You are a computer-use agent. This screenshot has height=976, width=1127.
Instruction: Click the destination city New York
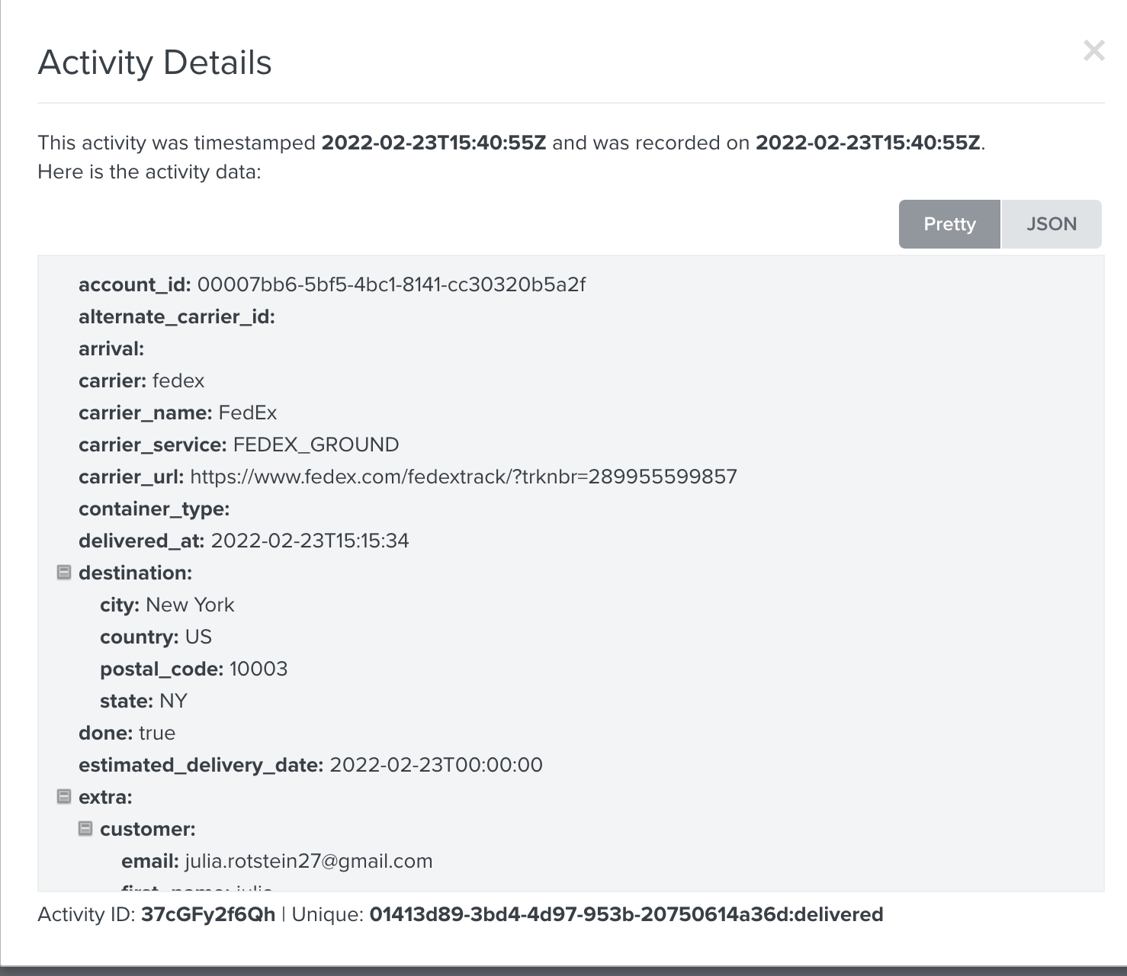(189, 604)
